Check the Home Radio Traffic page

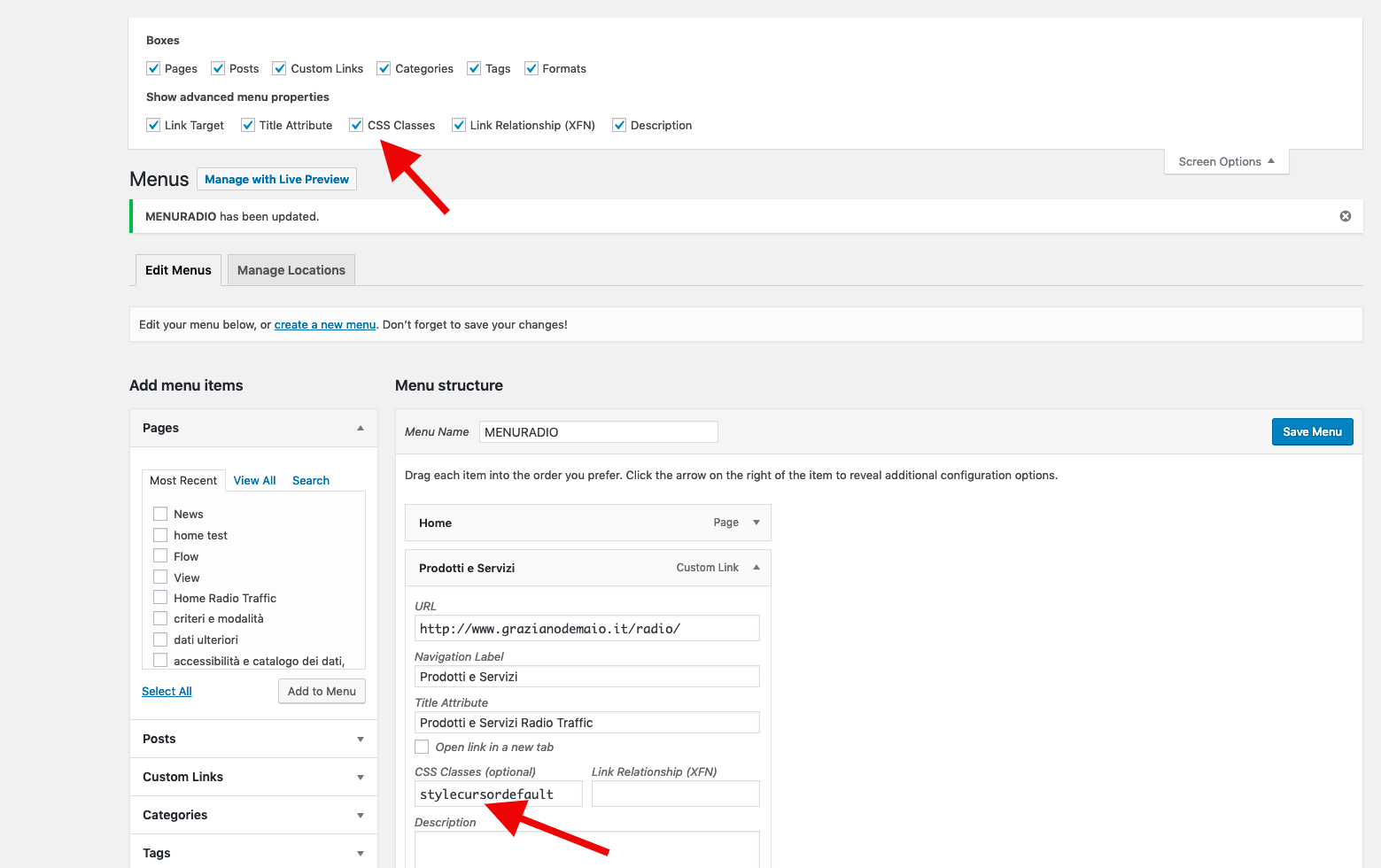(x=160, y=598)
